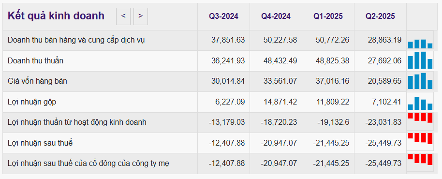Select the Q2-2025 column header
Viewport: 442px width, 179px height.
(380, 16)
